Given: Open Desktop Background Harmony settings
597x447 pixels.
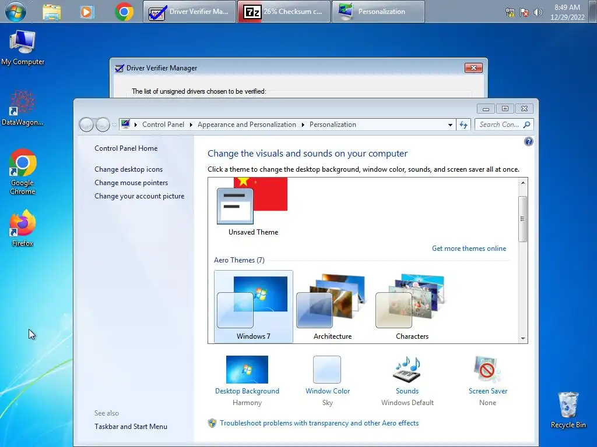Looking at the screenshot, I should (247, 381).
